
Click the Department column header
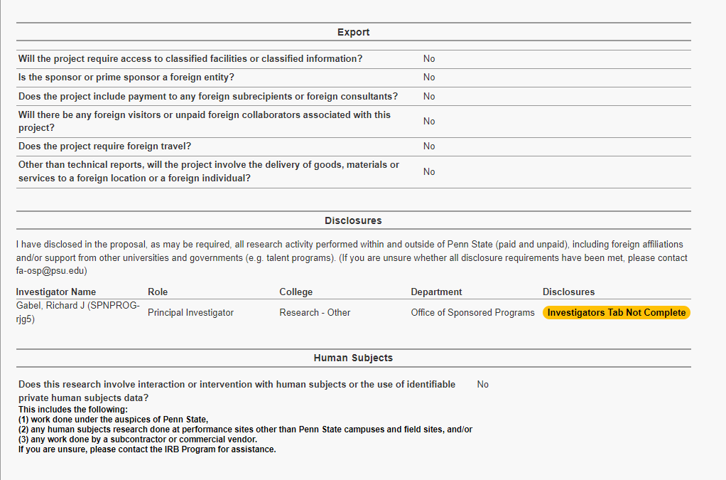point(436,292)
